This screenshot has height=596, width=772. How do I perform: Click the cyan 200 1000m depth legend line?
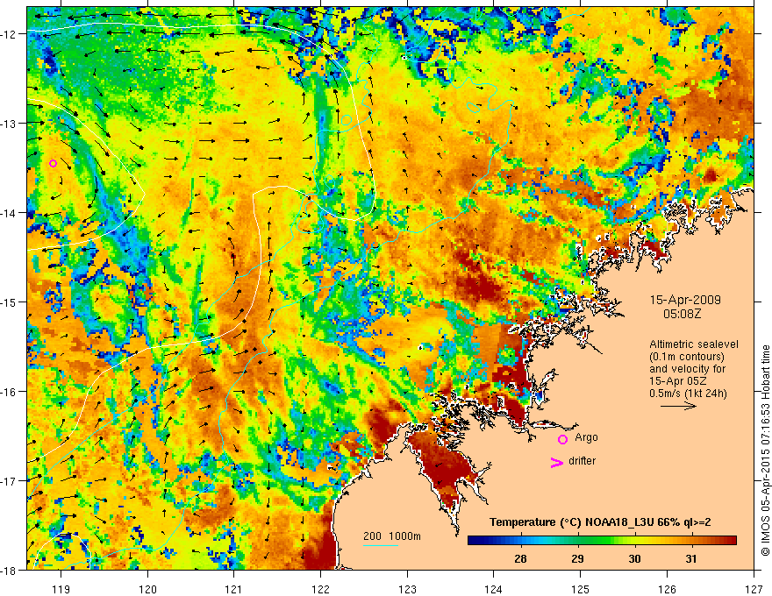coord(381,545)
